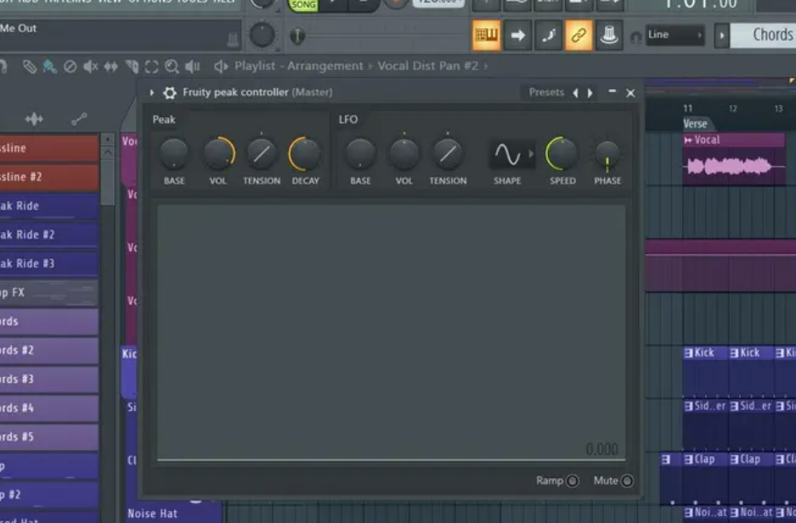This screenshot has width=796, height=523.
Task: Click the automation curve icon above the pattern list
Action: pos(79,119)
